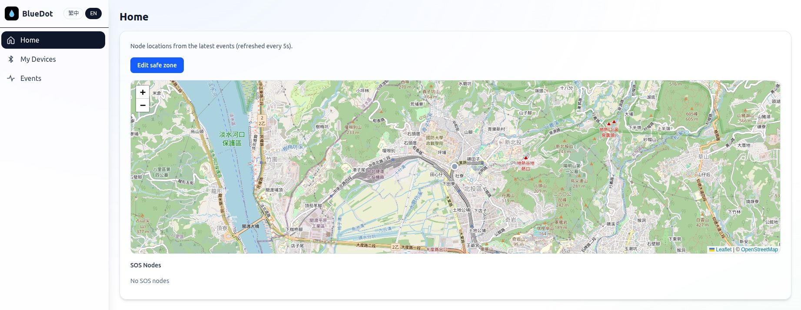Open the Events page
The image size is (801, 310).
pos(53,78)
